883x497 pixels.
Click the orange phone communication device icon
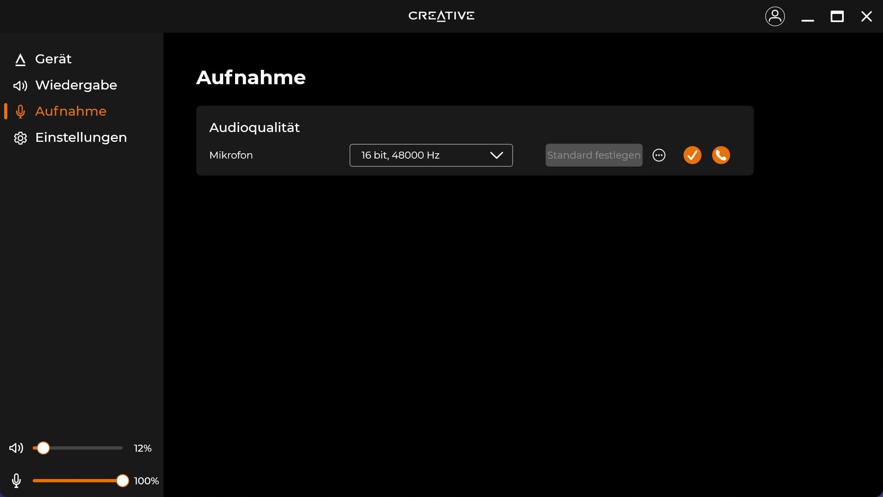click(721, 155)
